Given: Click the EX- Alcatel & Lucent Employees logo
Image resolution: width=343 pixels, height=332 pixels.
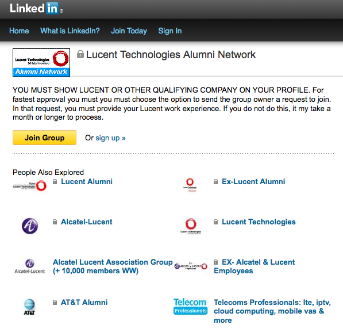Looking at the screenshot, I should [x=191, y=266].
